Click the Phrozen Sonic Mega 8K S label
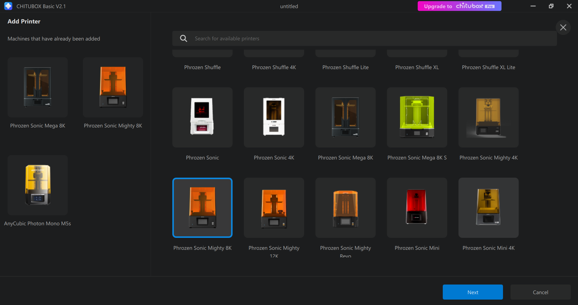The width and height of the screenshot is (578, 305). tap(417, 158)
